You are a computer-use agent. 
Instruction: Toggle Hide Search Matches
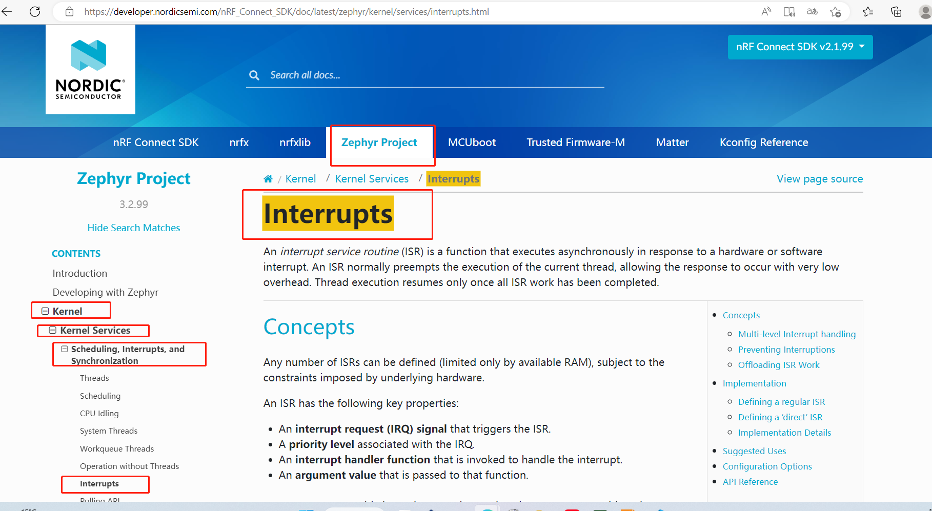[134, 228]
